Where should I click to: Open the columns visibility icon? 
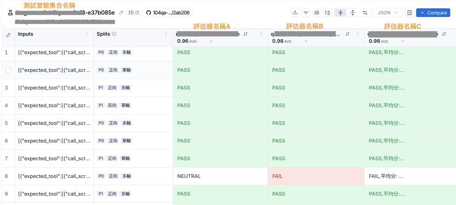click(x=410, y=12)
